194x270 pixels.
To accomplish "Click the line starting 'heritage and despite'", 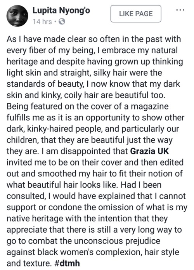I will coord(95,62).
